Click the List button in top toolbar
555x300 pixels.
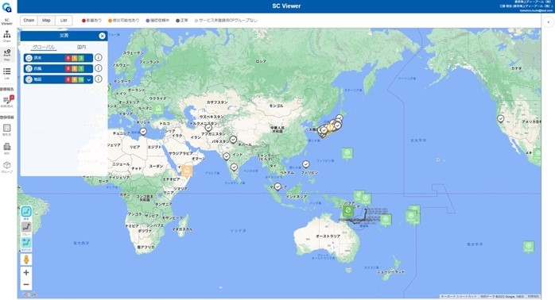coord(64,21)
